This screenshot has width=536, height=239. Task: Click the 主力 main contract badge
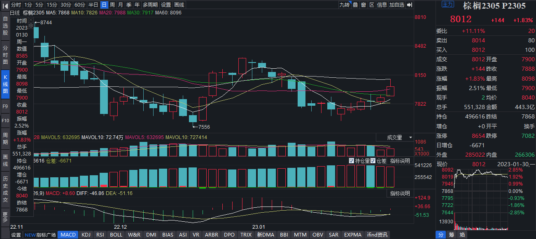click(x=447, y=5)
